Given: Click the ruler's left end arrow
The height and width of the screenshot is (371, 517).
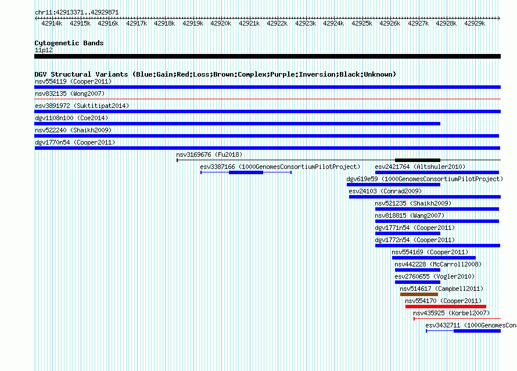Looking at the screenshot, I should click(36, 18).
